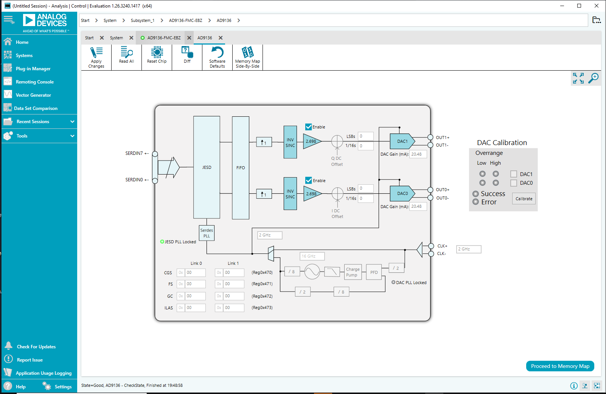This screenshot has height=394, width=606.
Task: Click the Read All icon
Action: (x=126, y=53)
